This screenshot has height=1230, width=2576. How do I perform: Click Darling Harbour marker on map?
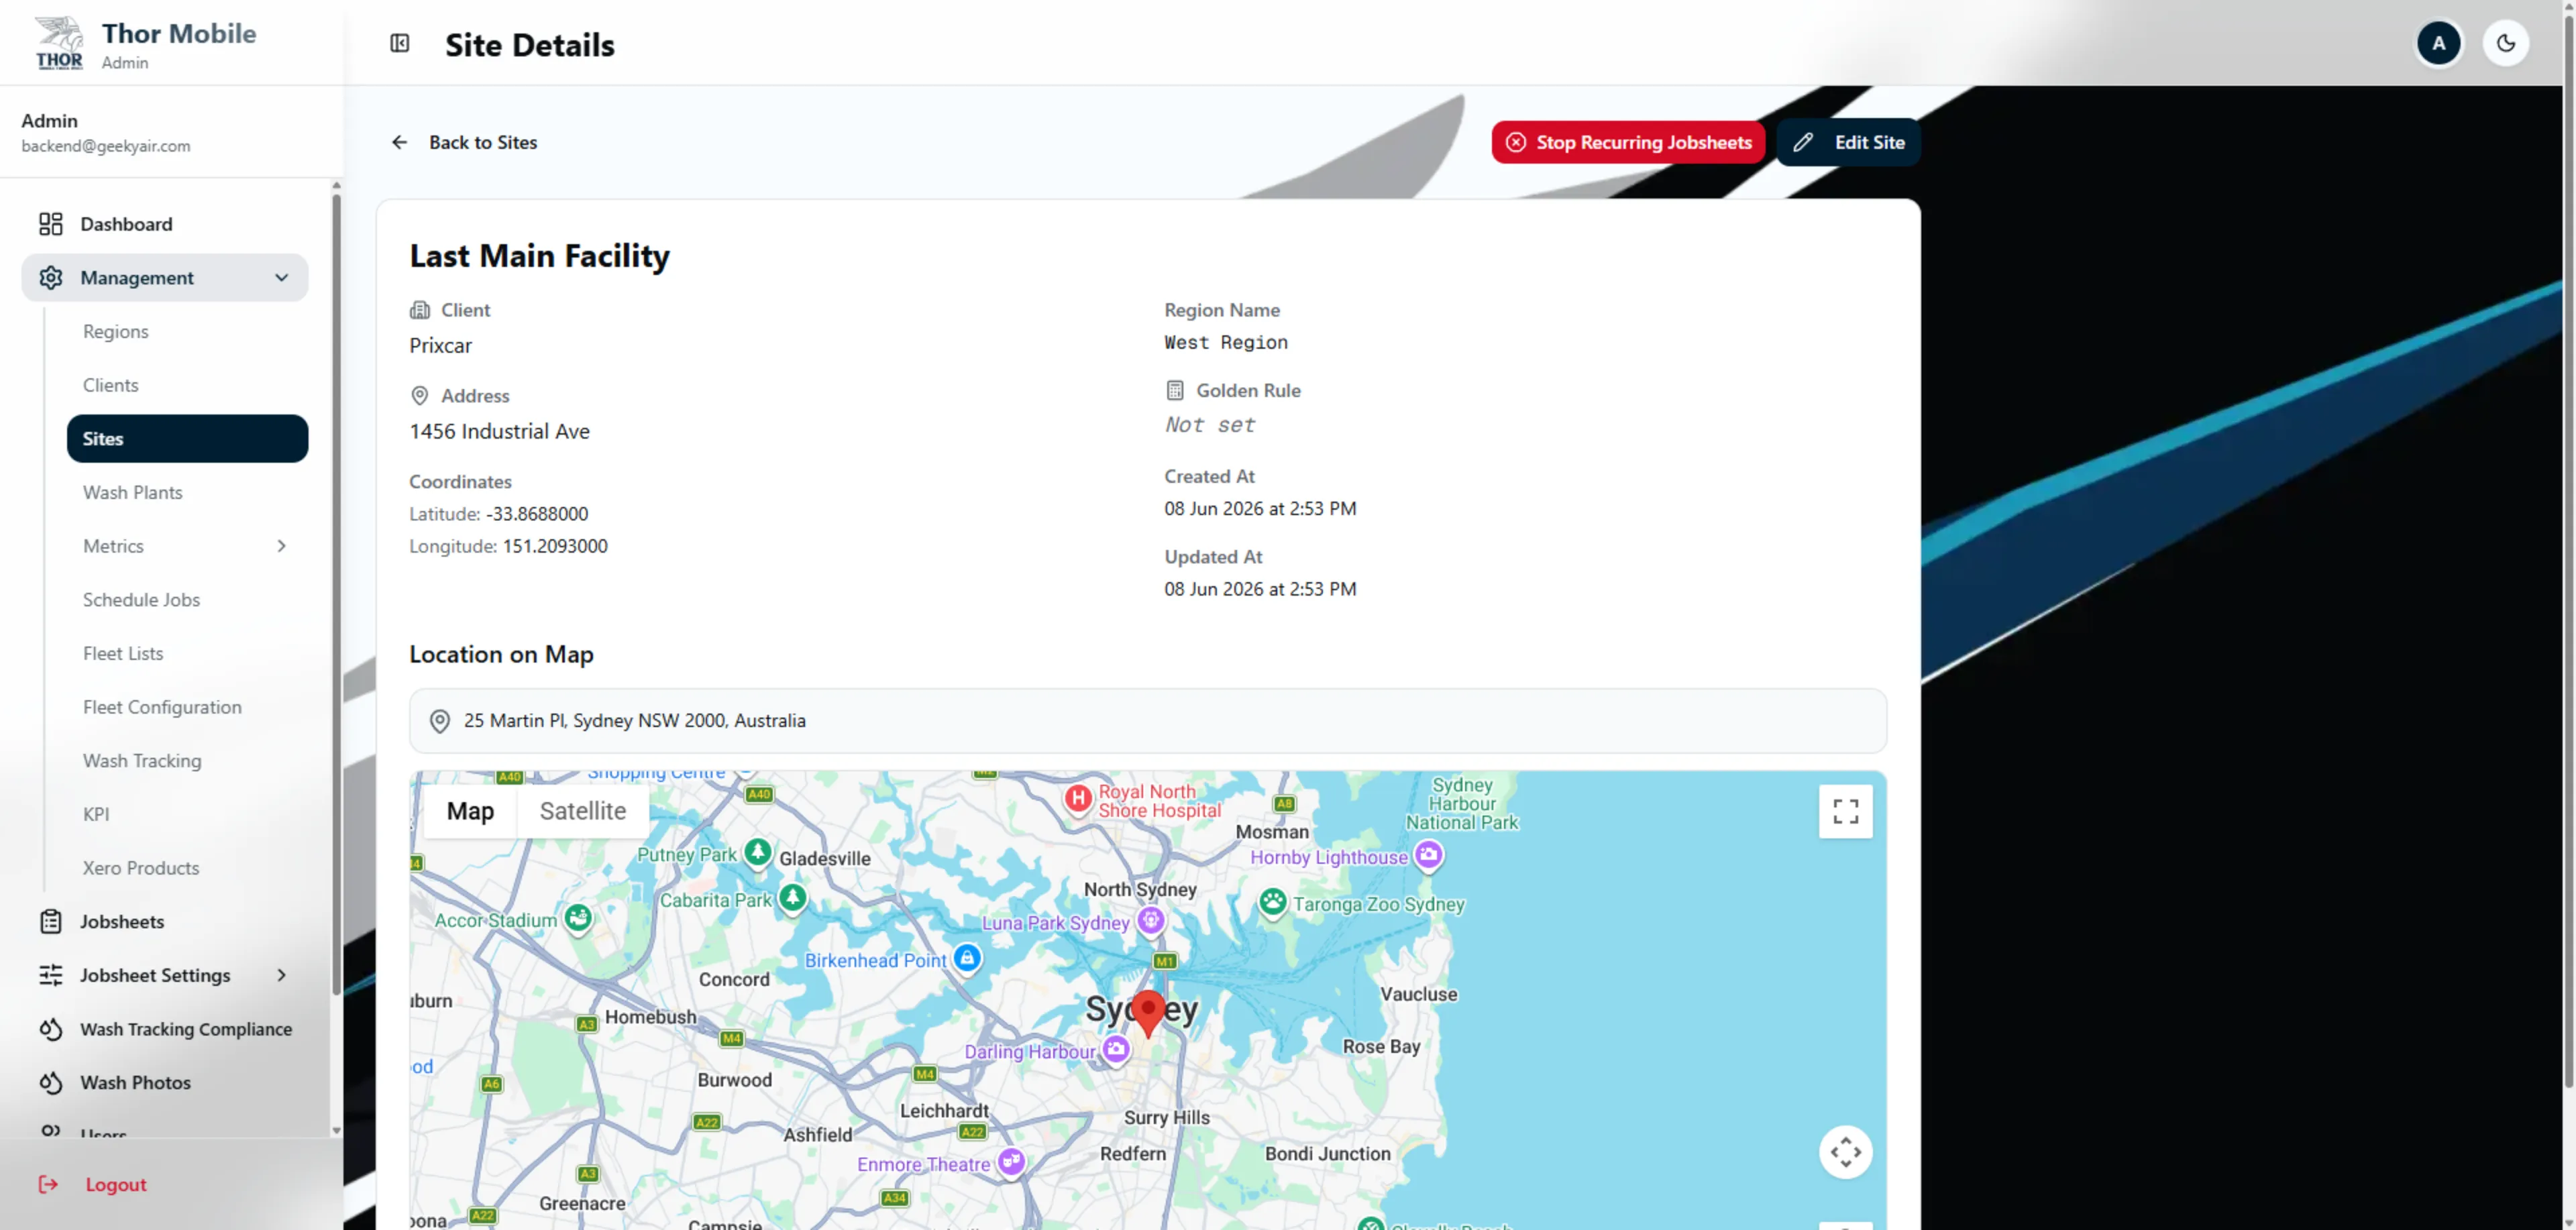point(1116,1050)
